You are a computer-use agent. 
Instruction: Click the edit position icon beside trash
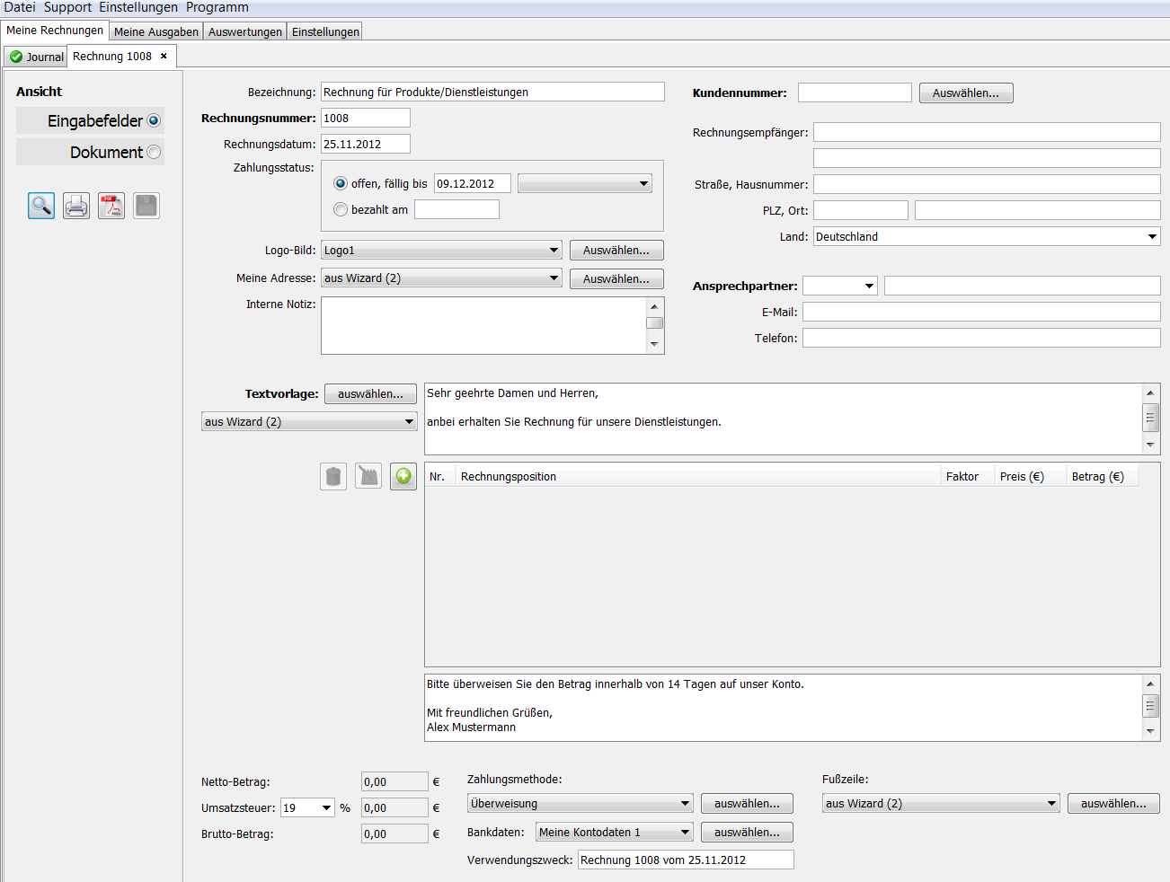pos(368,476)
